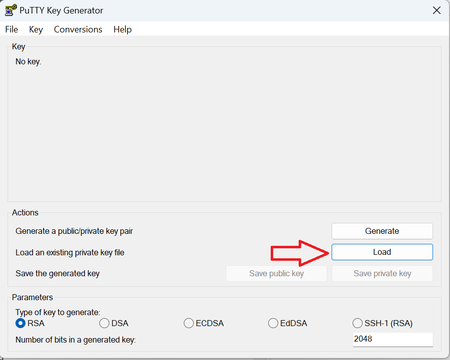This screenshot has width=450, height=360.
Task: Click the 'No key.' text
Action: click(28, 62)
